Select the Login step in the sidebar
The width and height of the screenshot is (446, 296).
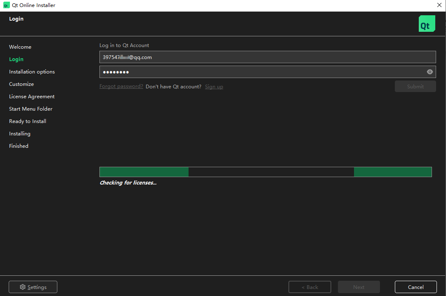[16, 59]
